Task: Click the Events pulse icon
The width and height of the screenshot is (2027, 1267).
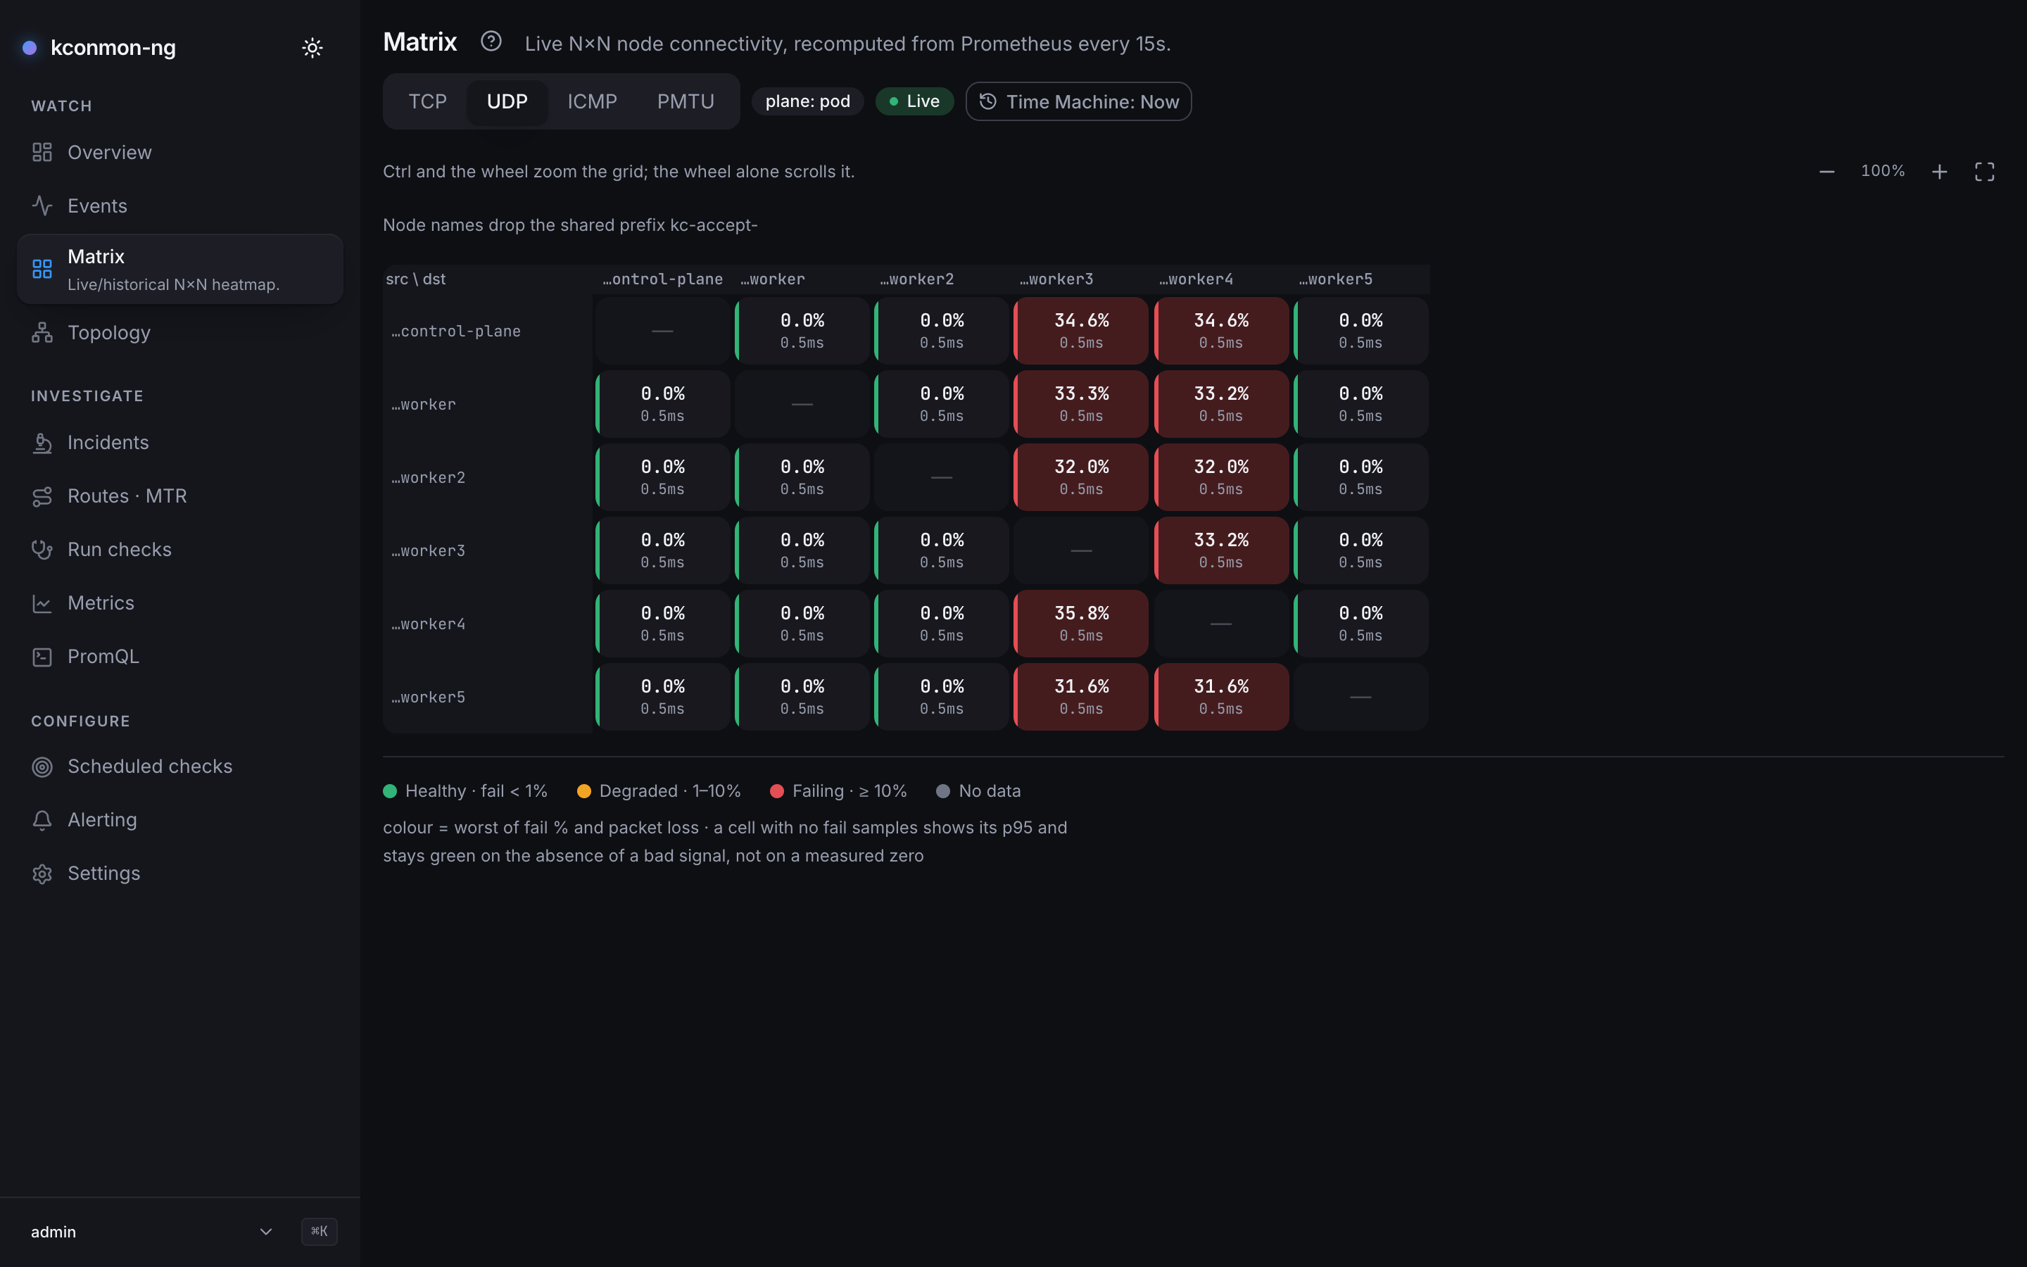Action: 42,206
